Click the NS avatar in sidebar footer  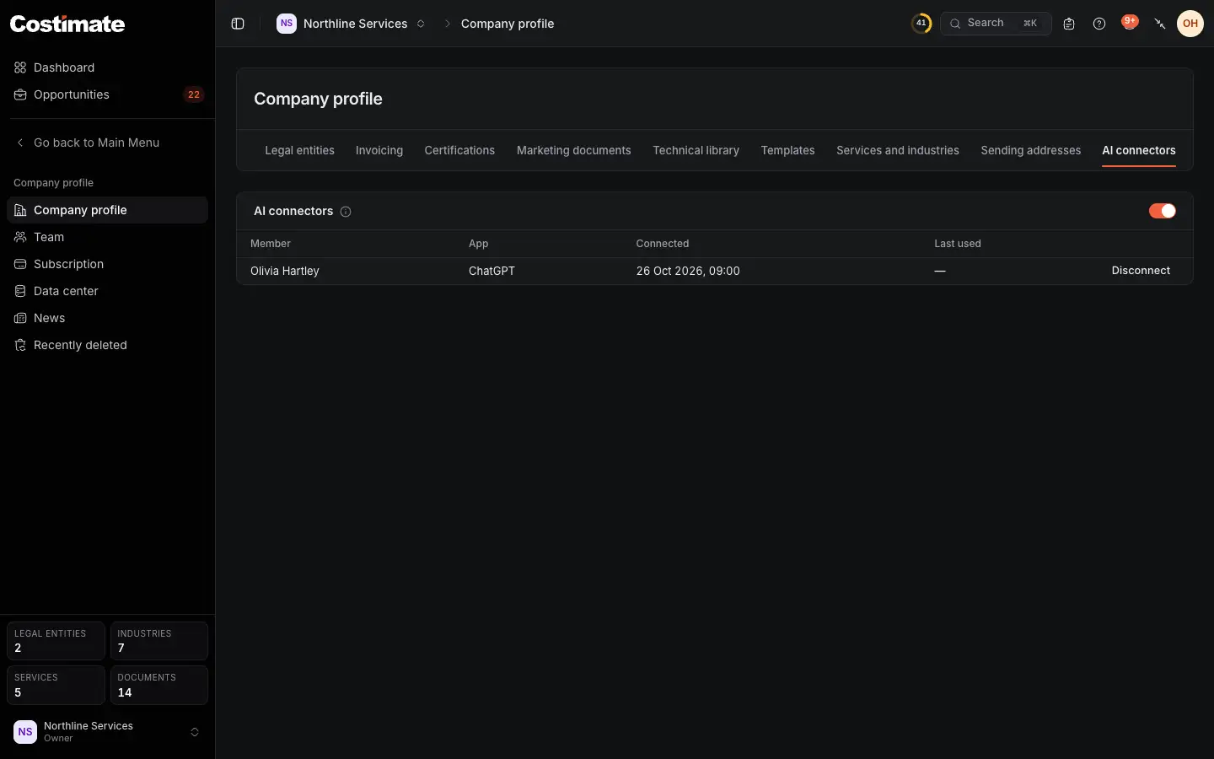[25, 732]
